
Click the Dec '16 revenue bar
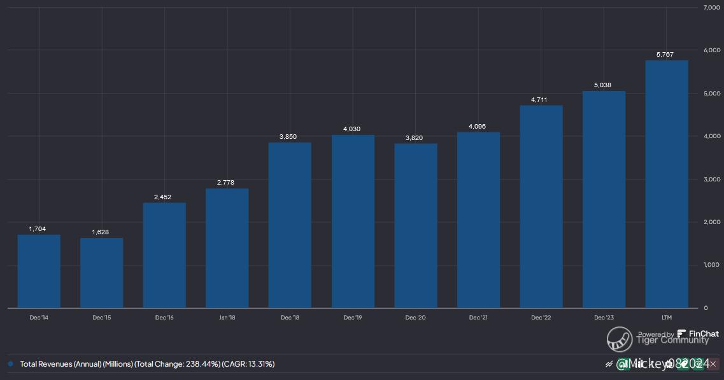(x=164, y=255)
